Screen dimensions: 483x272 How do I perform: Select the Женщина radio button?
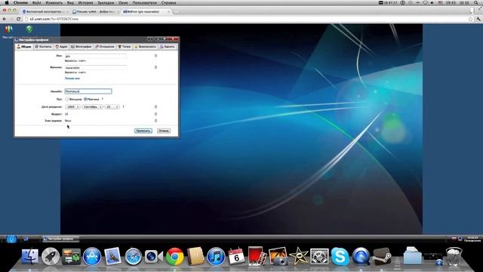click(67, 99)
